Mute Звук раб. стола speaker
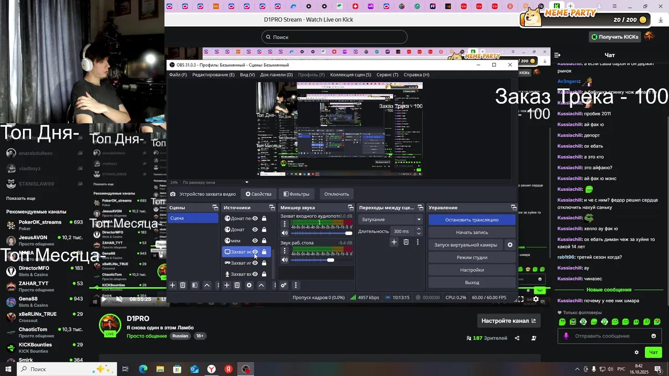The height and width of the screenshot is (376, 669). click(x=284, y=260)
